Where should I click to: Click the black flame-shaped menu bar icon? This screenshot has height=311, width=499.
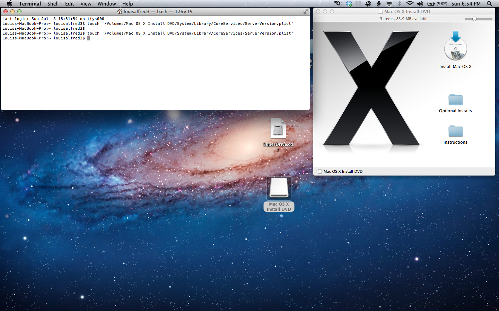pos(379,3)
